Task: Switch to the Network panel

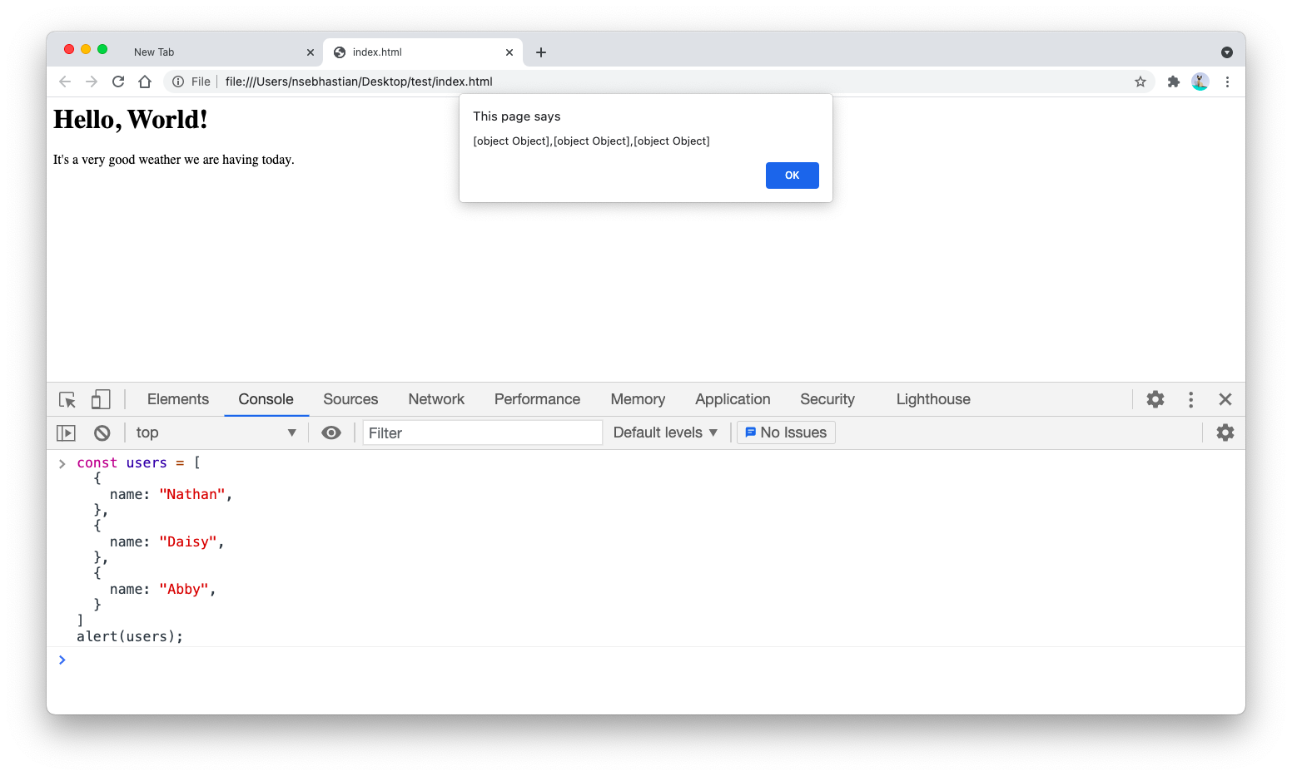Action: [x=435, y=399]
